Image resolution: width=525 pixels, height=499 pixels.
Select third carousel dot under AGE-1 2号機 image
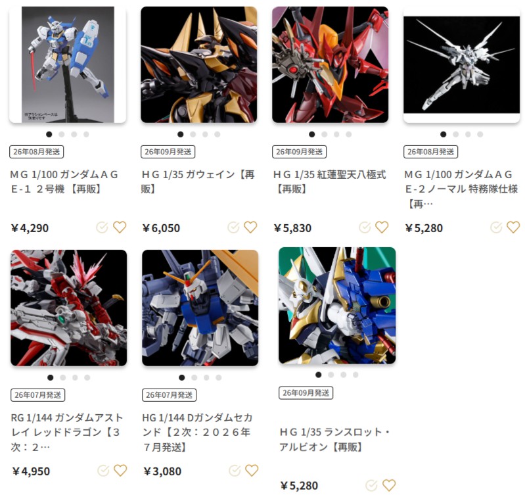coord(74,134)
